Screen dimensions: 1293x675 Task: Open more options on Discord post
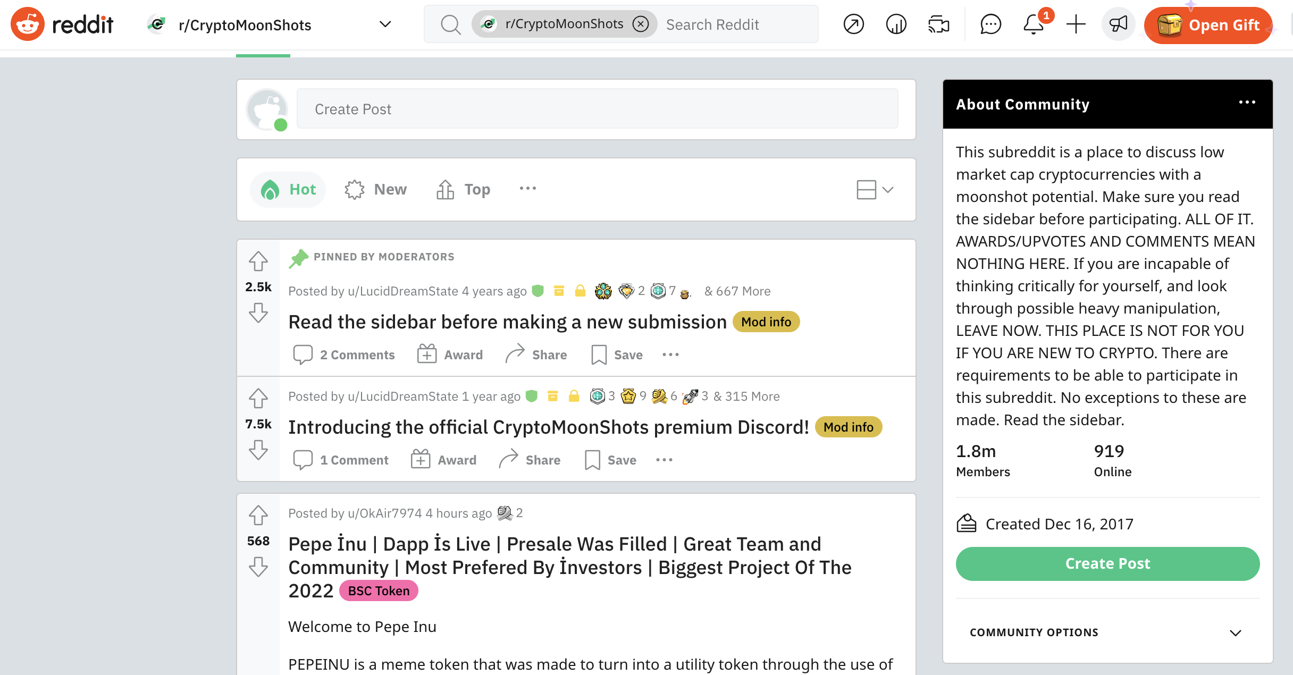click(665, 460)
